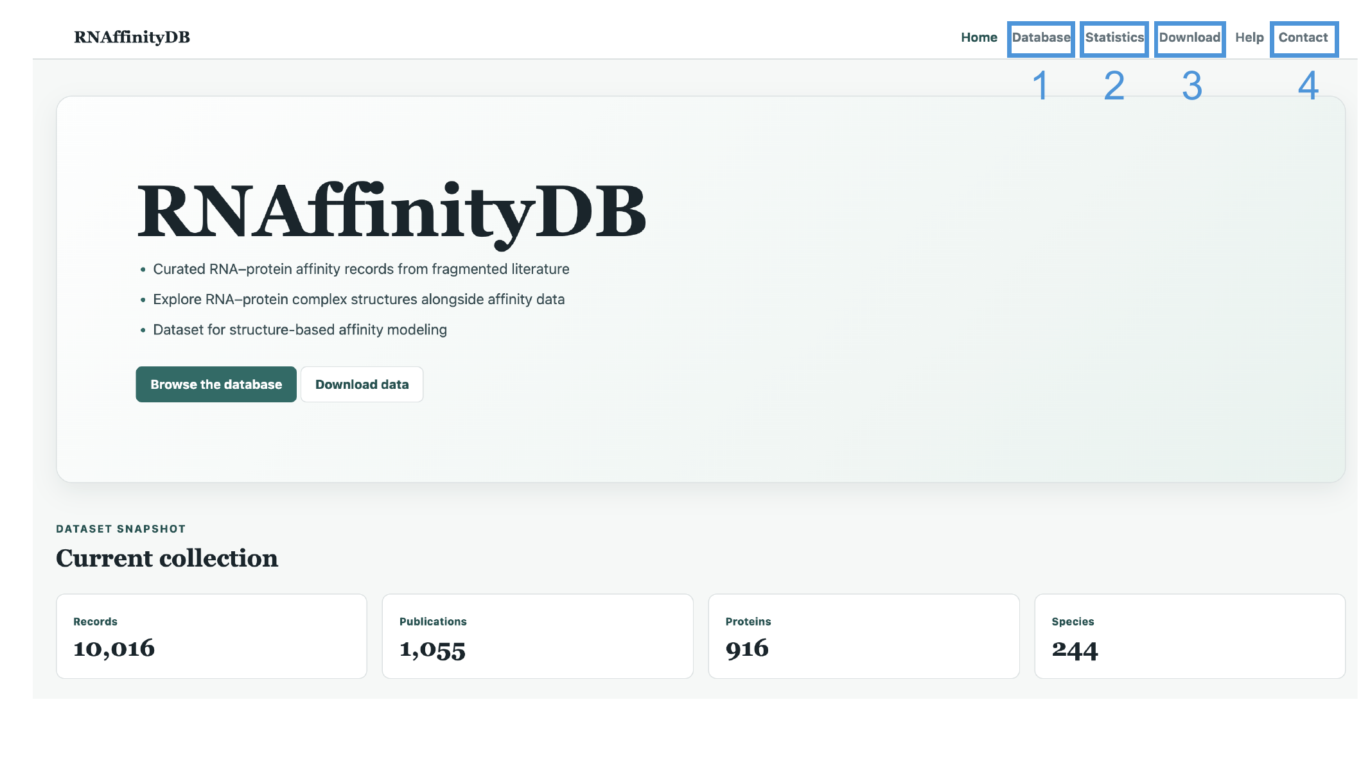
Task: Click the 'Curated RNA–protein affinity records' bullet
Action: pyautogui.click(x=361, y=269)
